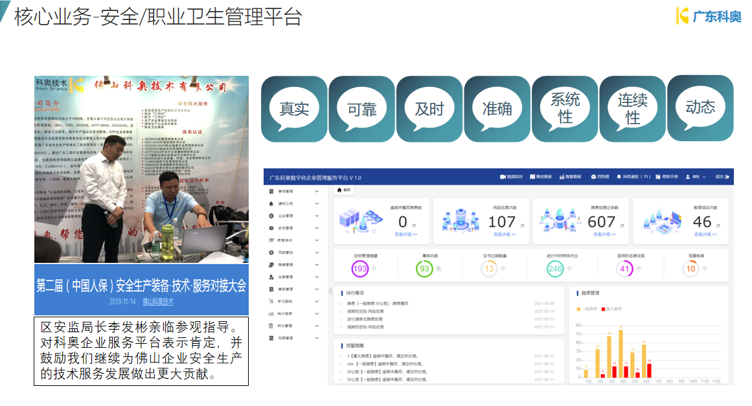Expand the 事项管理 sidebar menu chevron
Image resolution: width=752 pixels, height=406 pixels.
(x=317, y=191)
